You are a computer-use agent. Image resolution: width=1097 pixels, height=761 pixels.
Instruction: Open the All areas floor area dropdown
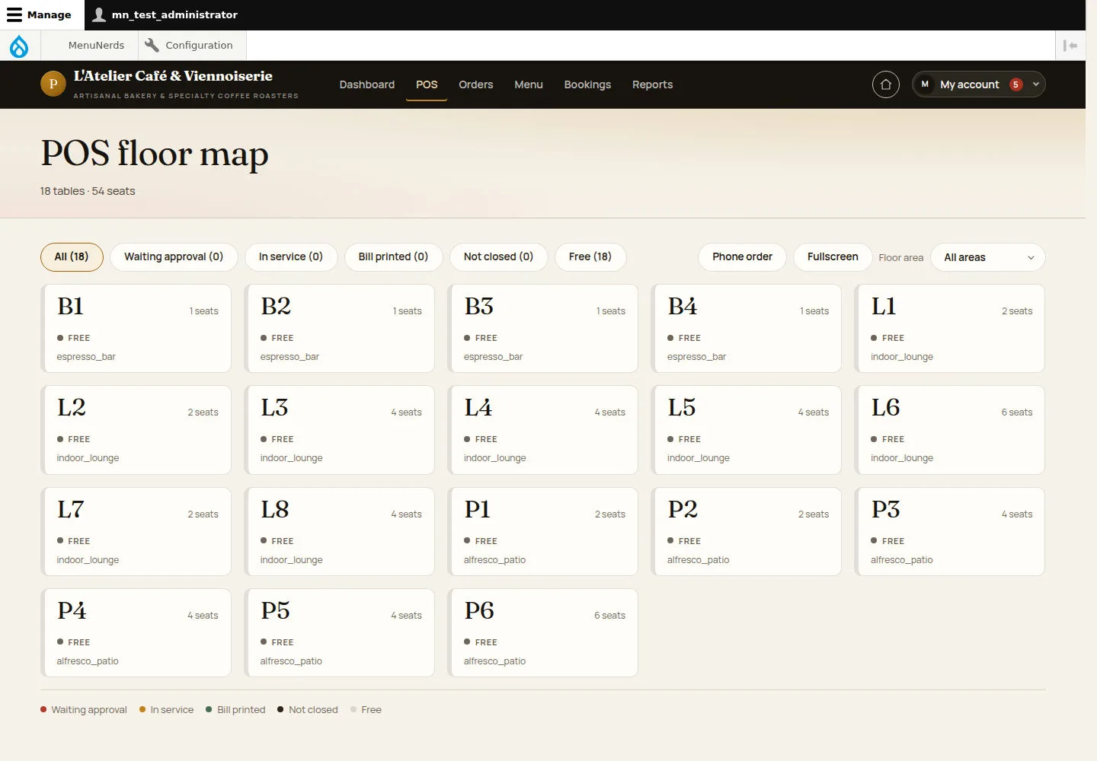988,257
